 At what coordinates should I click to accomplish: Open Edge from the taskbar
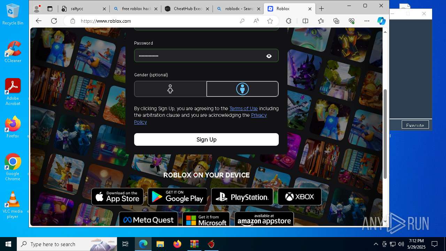(x=143, y=244)
